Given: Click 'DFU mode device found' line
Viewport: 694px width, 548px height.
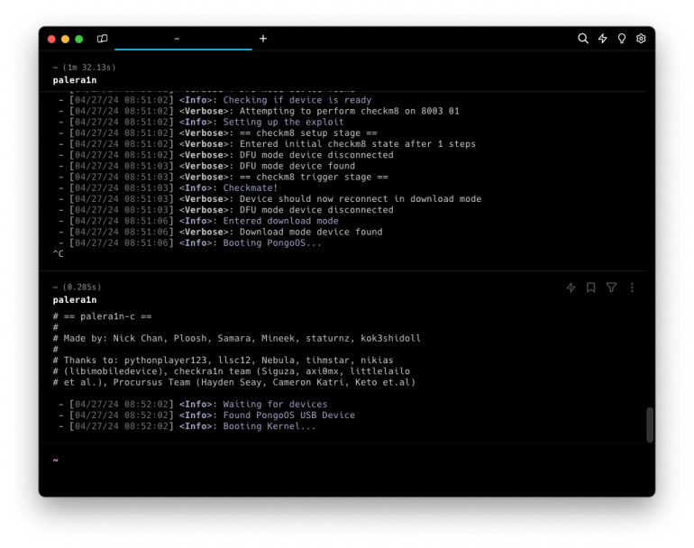Looking at the screenshot, I should (297, 166).
